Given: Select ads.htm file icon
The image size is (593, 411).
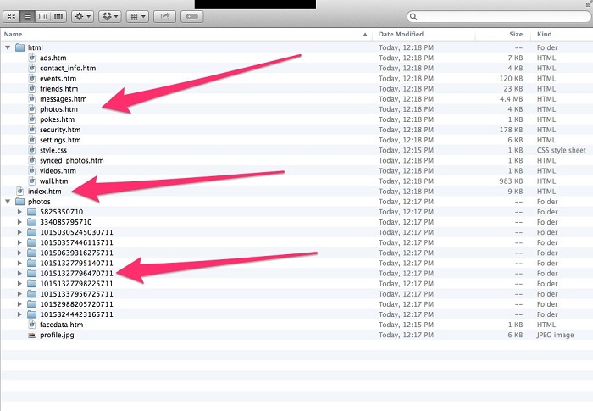Looking at the screenshot, I should click(x=32, y=58).
